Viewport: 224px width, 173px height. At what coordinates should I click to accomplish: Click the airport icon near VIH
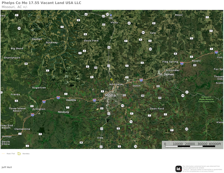click(x=111, y=15)
